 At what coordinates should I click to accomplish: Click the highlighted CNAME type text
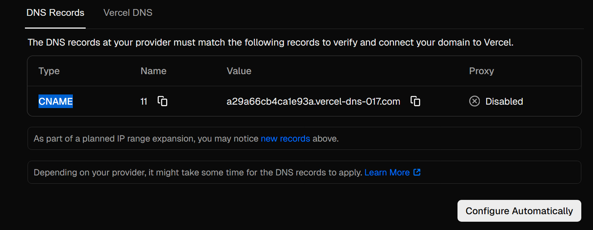pos(55,101)
